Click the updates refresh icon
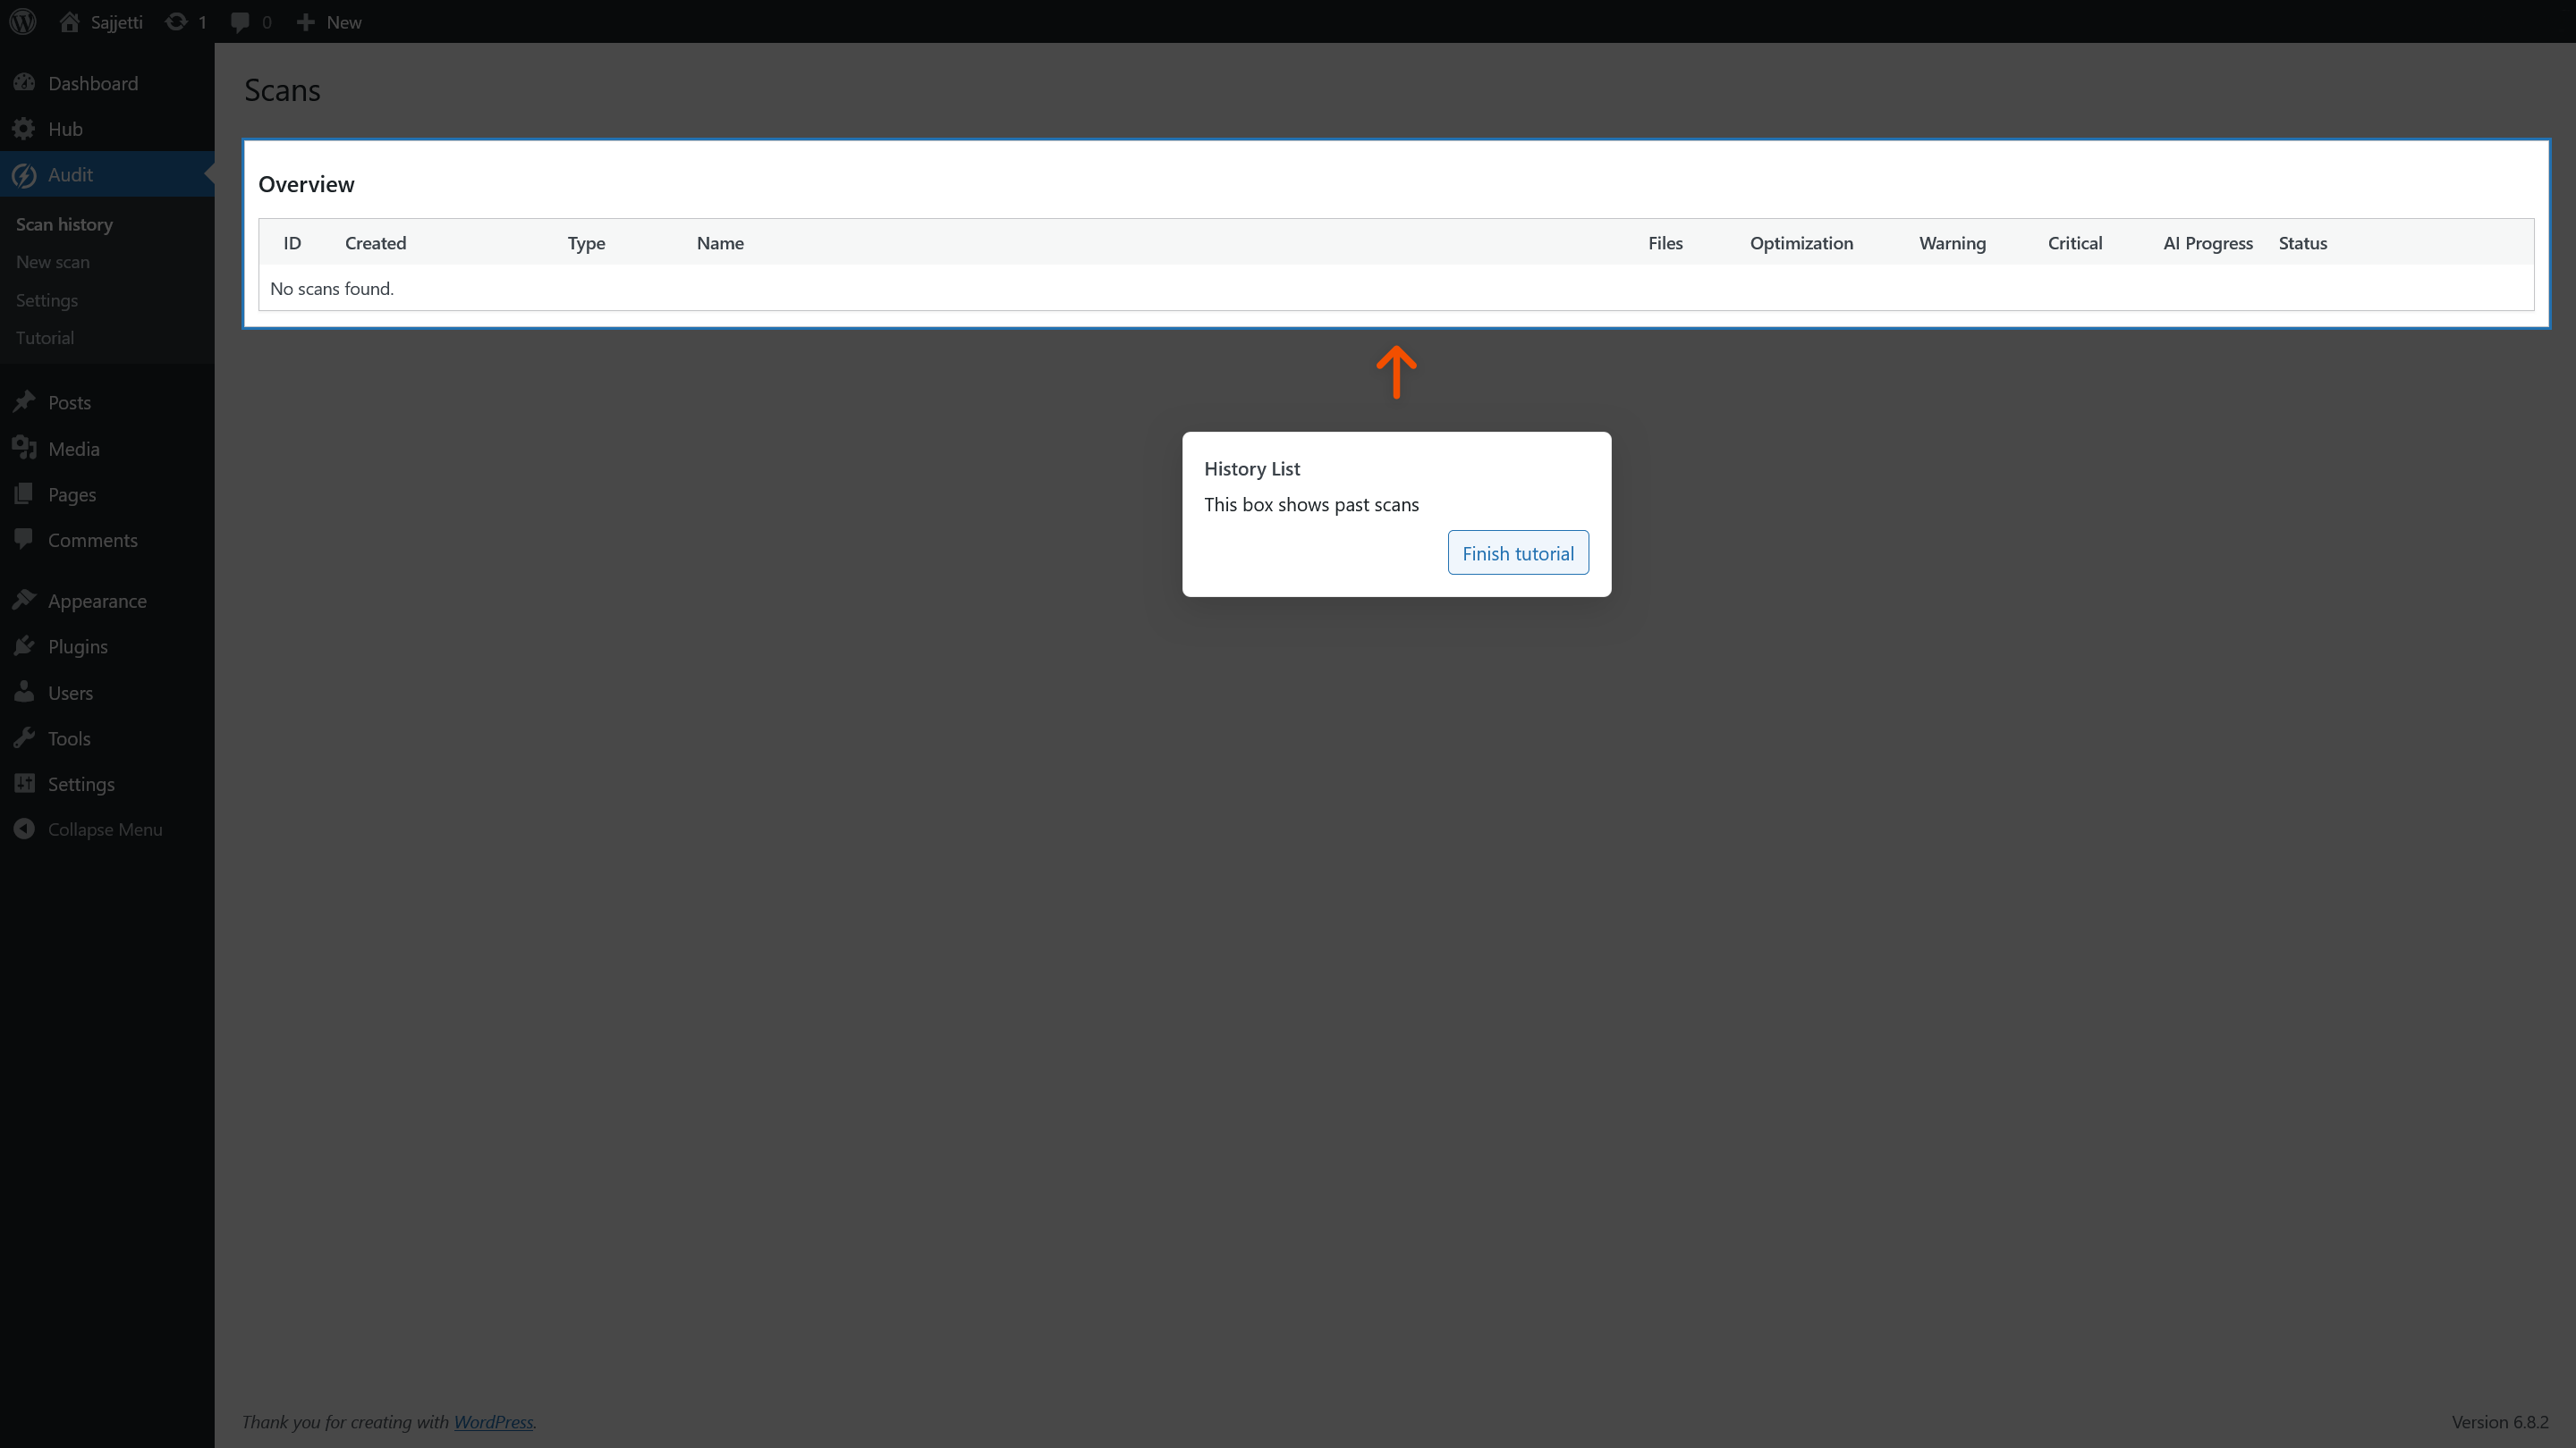2576x1448 pixels. [176, 22]
